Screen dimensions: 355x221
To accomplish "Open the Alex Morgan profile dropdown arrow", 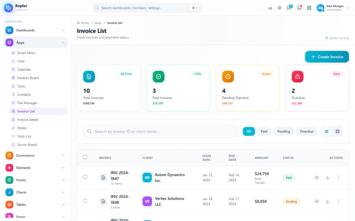I will click(347, 8).
